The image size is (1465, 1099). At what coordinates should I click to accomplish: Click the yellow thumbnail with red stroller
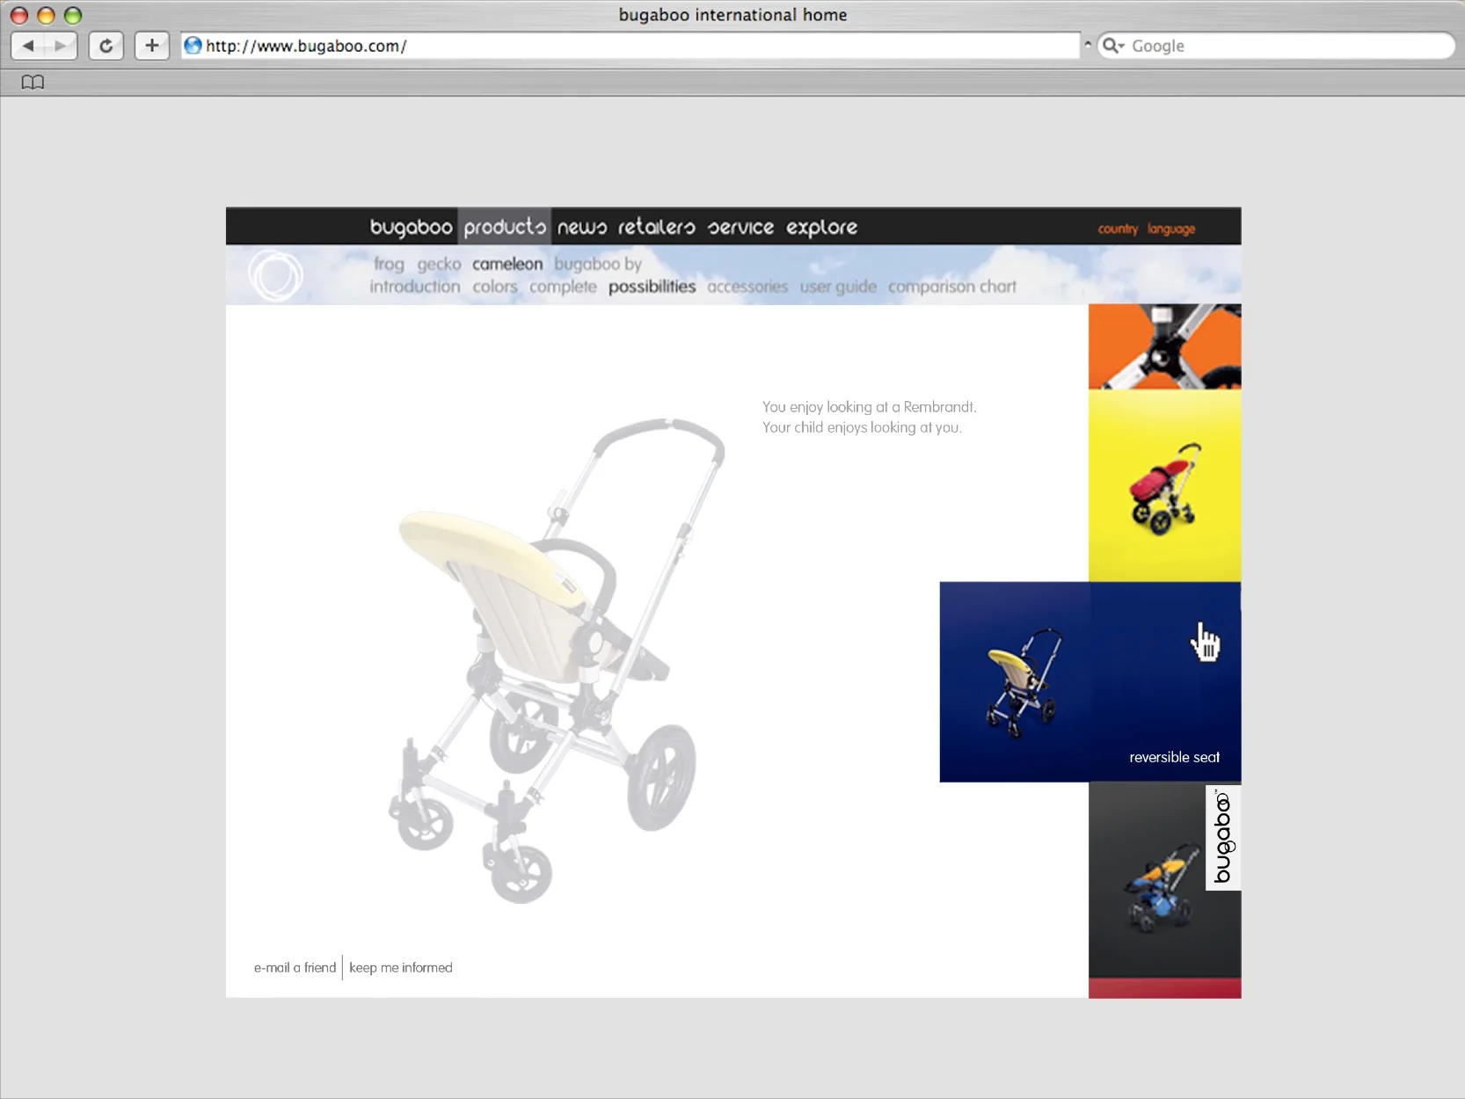1164,485
